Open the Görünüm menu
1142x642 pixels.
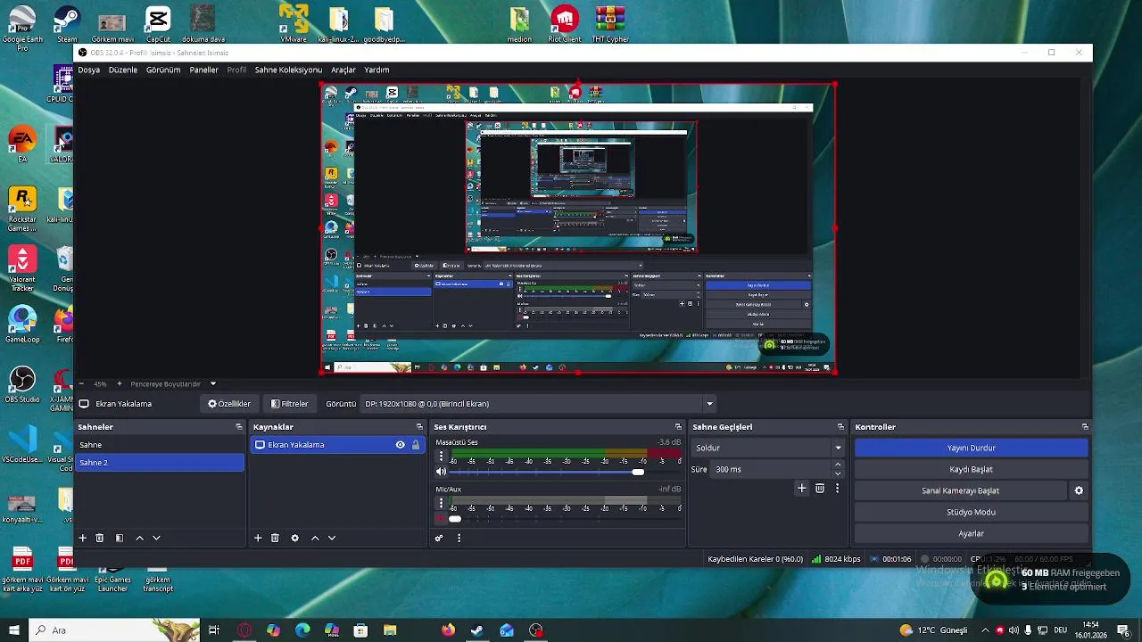coord(163,70)
